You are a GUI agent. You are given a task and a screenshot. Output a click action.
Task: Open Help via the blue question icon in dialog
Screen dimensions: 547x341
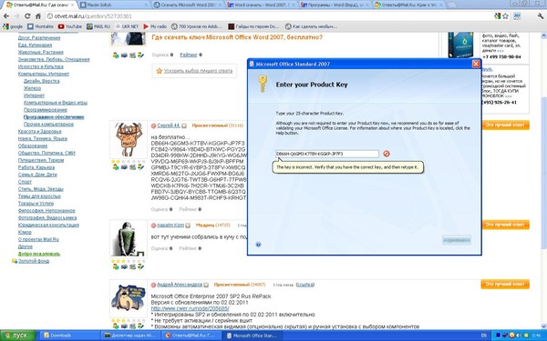(259, 245)
